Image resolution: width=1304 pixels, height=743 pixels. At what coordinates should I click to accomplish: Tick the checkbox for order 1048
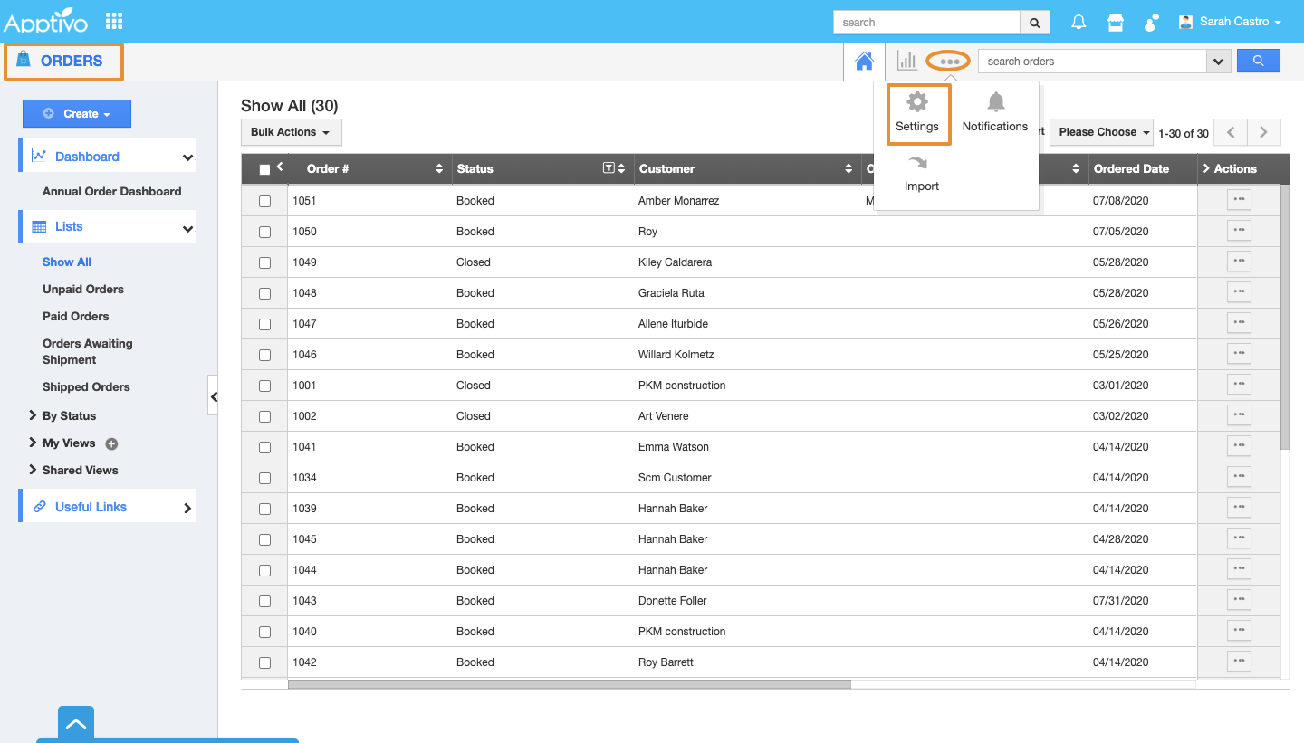tap(264, 293)
